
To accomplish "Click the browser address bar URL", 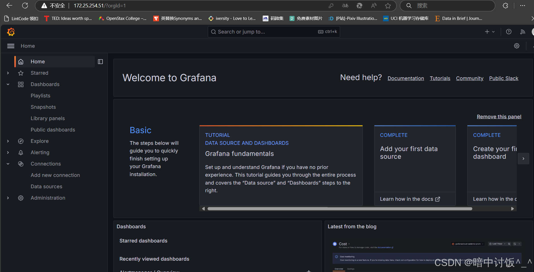I will [x=100, y=6].
